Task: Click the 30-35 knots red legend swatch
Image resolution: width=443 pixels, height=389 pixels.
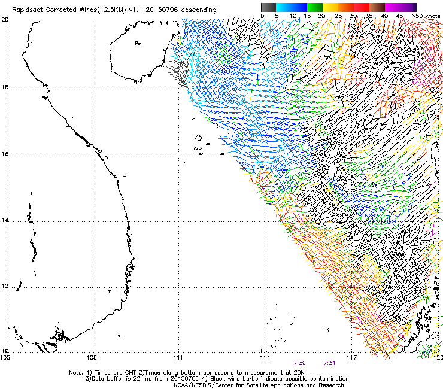Action: [362, 7]
